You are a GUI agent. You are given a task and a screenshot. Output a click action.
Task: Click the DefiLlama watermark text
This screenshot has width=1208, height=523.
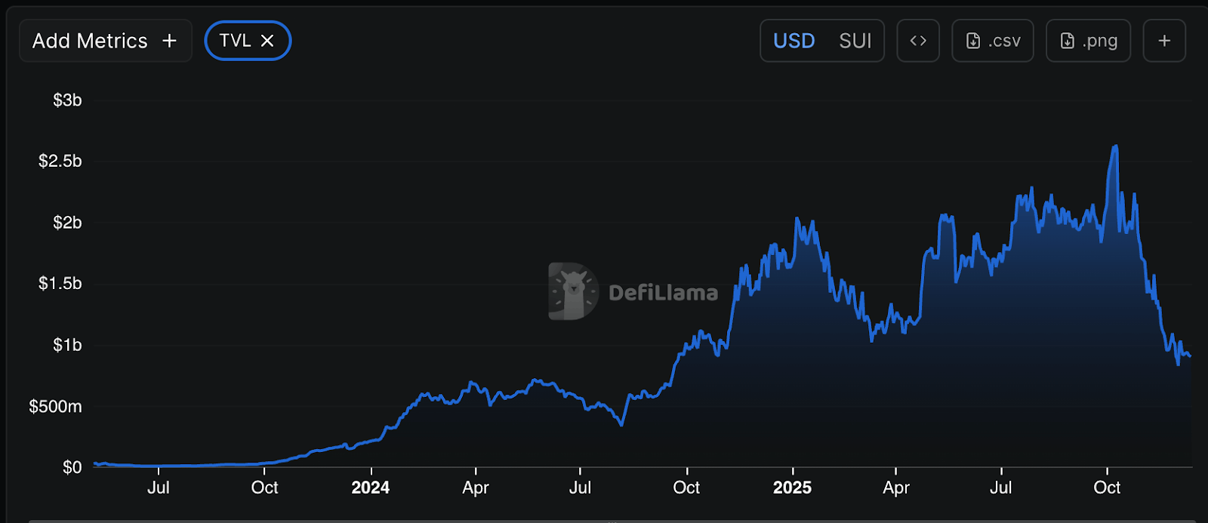(x=663, y=293)
